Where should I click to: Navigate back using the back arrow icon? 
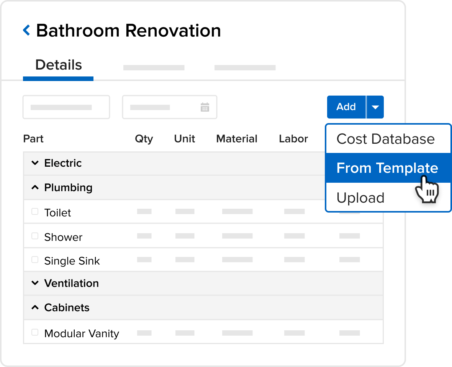(26, 30)
